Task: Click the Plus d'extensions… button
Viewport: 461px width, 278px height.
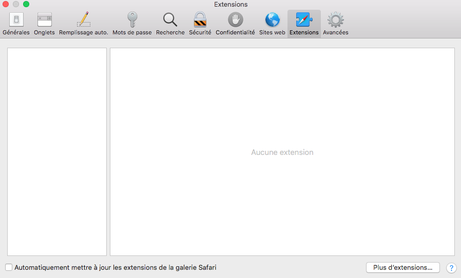Action: tap(403, 267)
